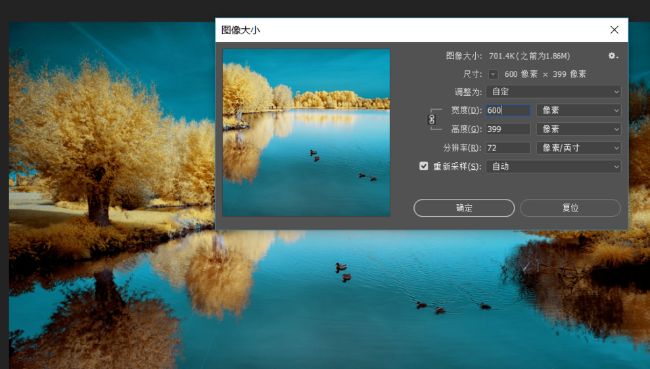Toggle the constrain proportions chain link icon
650x369 pixels.
(432, 119)
